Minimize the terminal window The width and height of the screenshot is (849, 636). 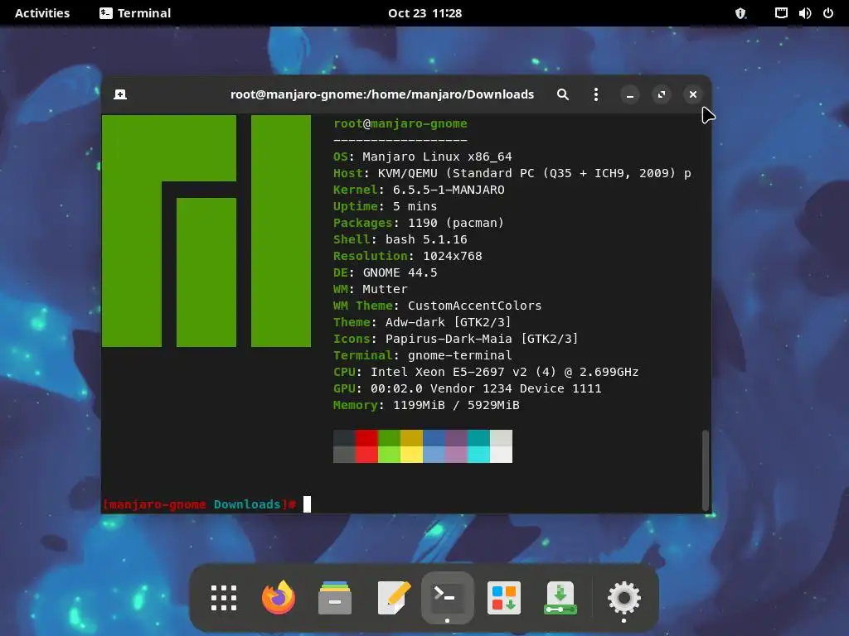630,95
